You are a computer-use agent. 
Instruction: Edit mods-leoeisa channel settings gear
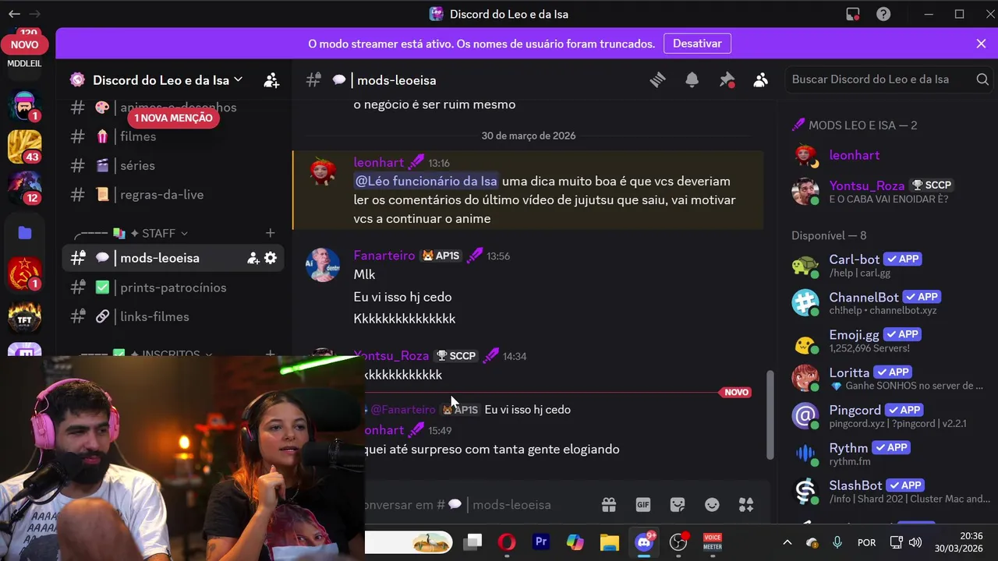click(x=271, y=258)
